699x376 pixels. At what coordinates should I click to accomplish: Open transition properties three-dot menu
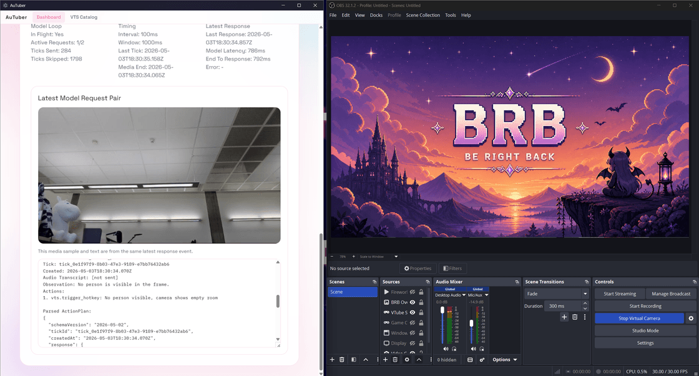[585, 317]
